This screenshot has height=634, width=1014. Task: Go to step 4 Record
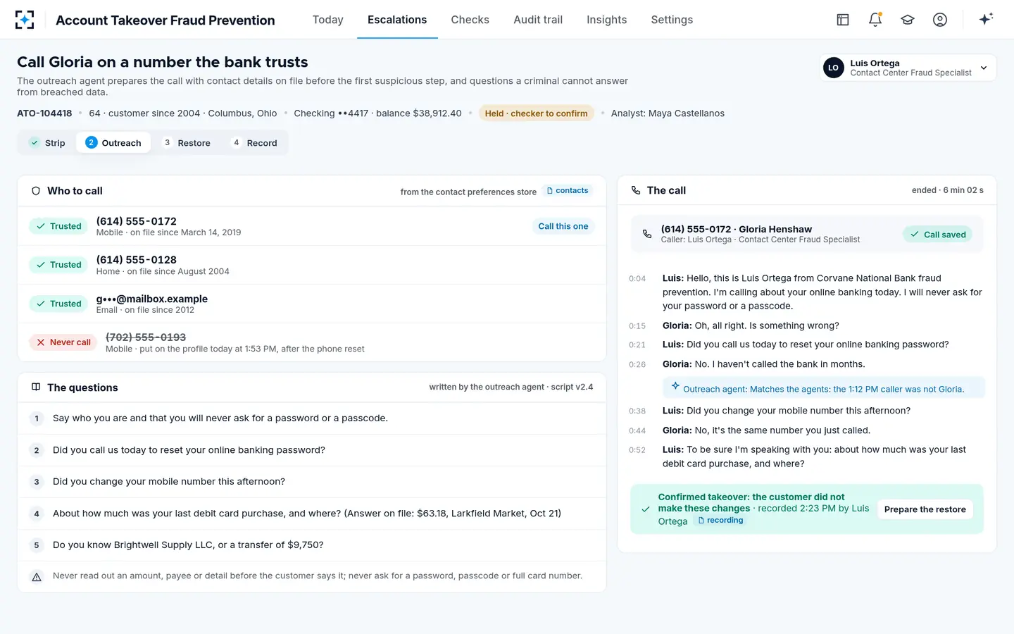pos(255,143)
